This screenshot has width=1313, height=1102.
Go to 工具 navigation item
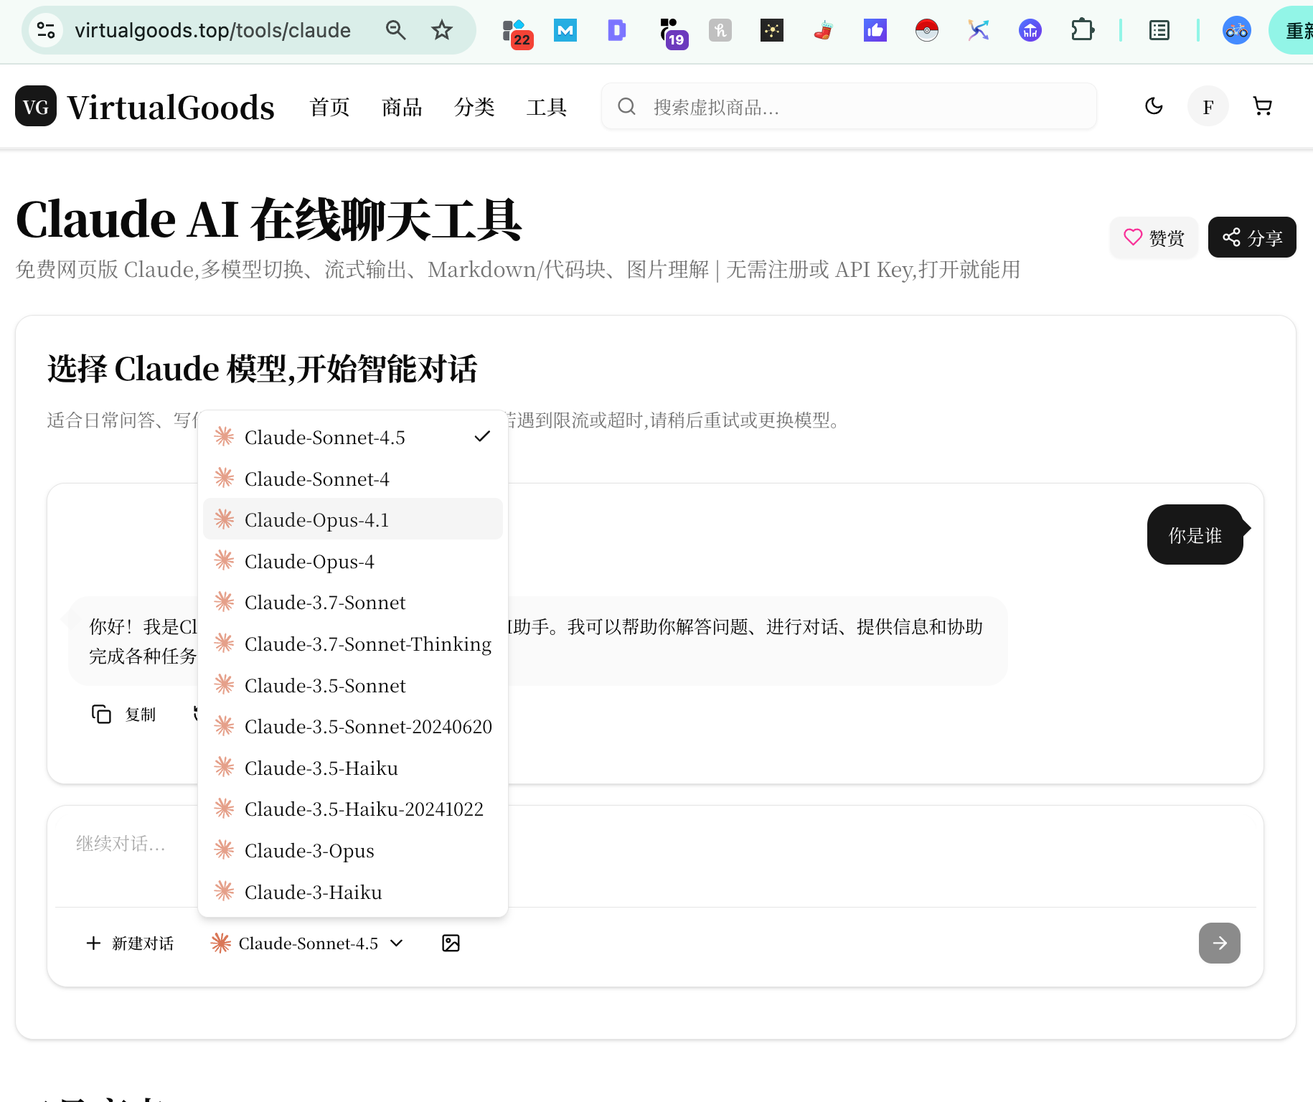[546, 107]
